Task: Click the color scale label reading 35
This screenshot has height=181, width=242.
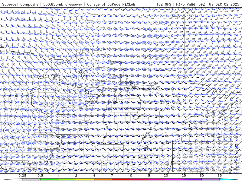Action: coord(220,176)
